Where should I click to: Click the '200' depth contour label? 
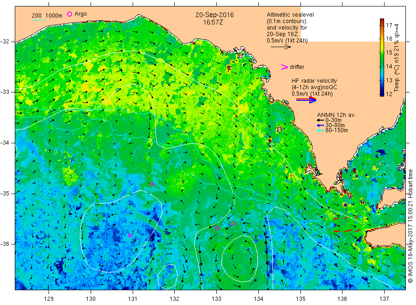pyautogui.click(x=37, y=16)
